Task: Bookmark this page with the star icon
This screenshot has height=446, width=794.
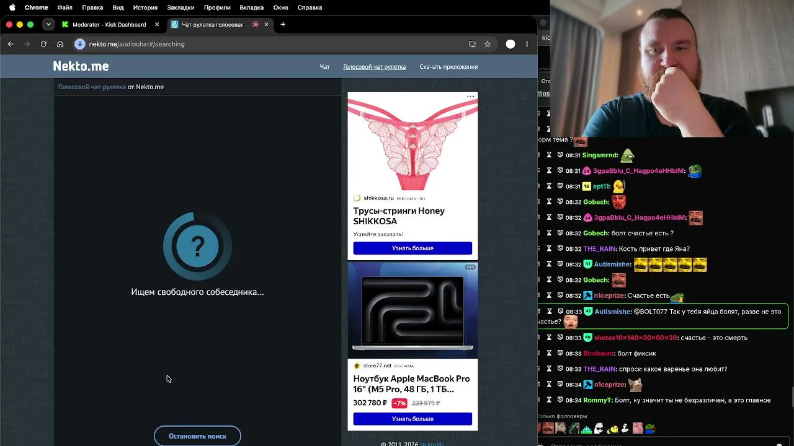Action: (488, 44)
